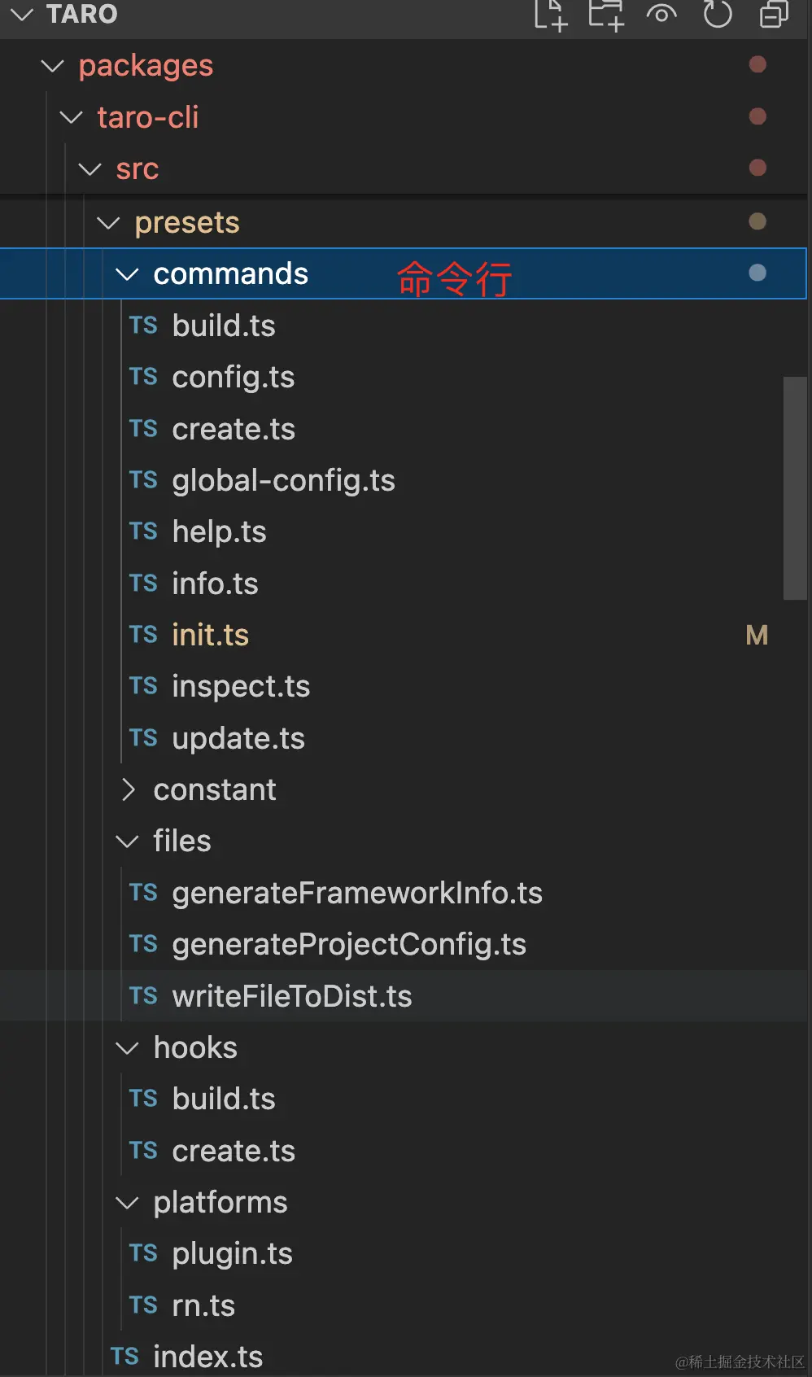
Task: Click the TS icon beside index.ts
Action: point(124,1357)
